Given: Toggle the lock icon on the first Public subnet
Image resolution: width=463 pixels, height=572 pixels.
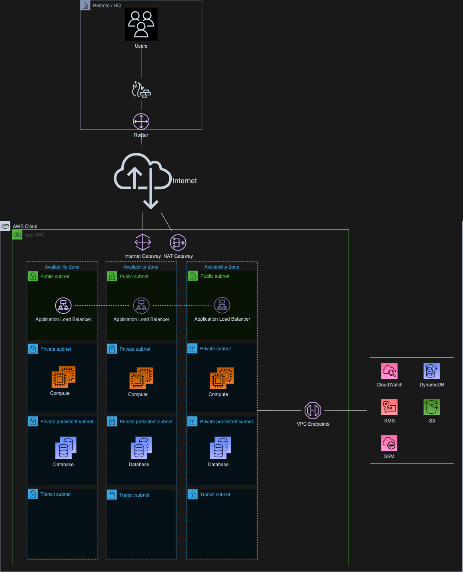Looking at the screenshot, I should [x=33, y=276].
